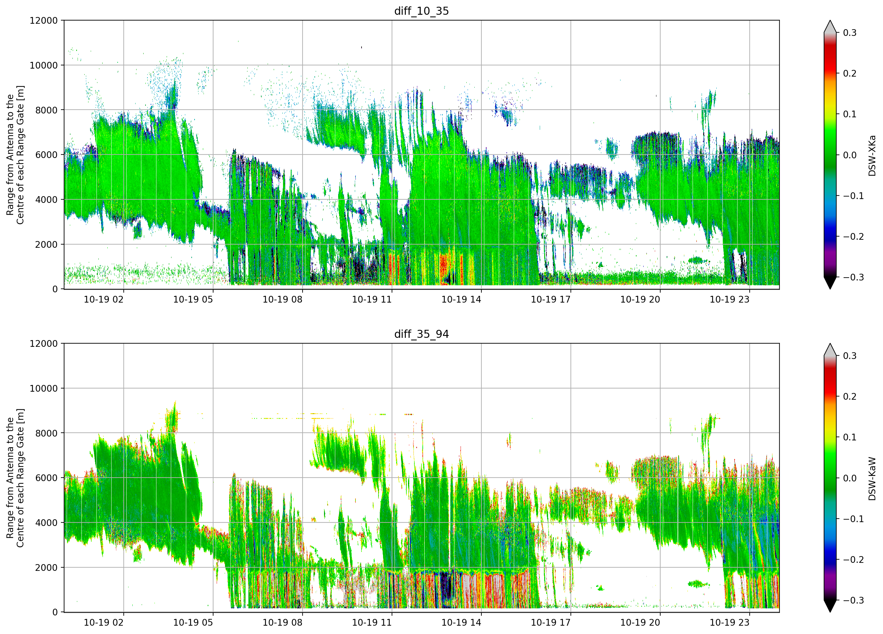Select the DSW-KaW colorbar label
Screen dimensions: 883x634
[x=872, y=478]
